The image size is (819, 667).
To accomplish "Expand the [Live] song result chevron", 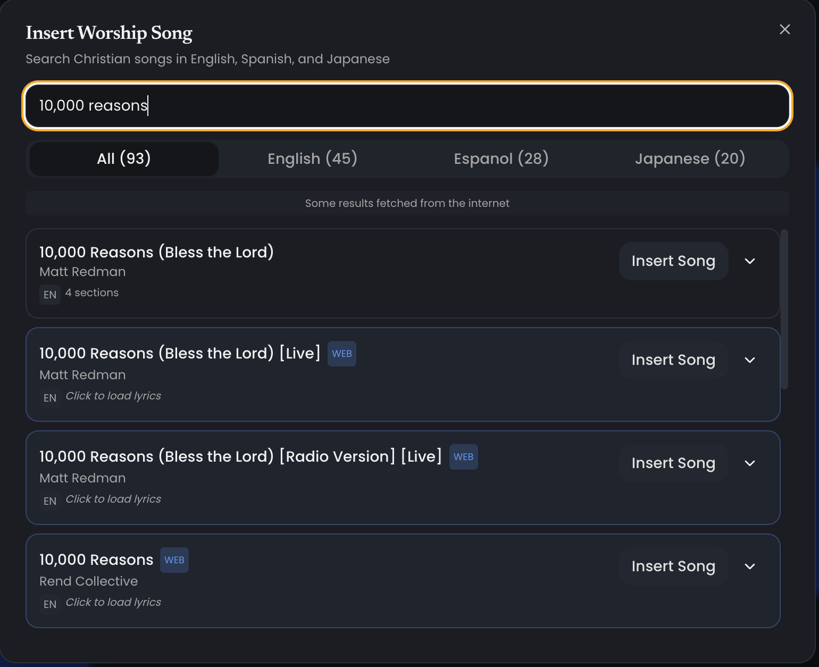I will pos(750,360).
